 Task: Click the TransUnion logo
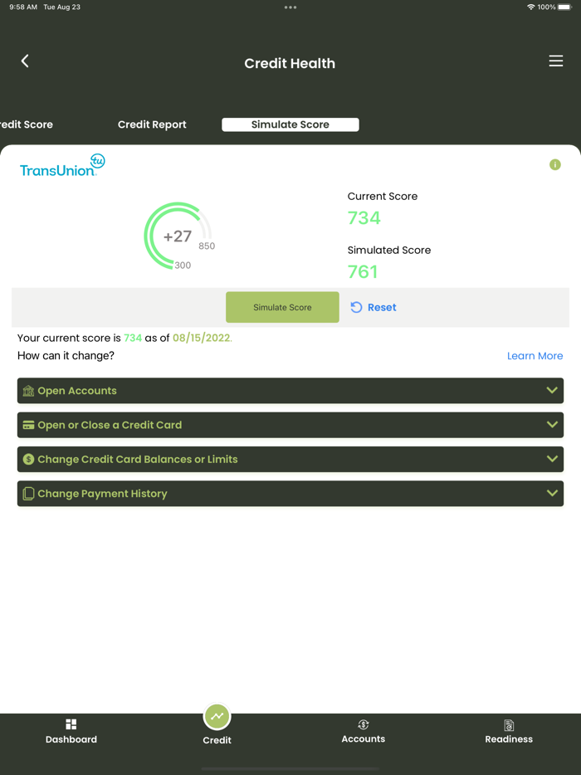[62, 166]
